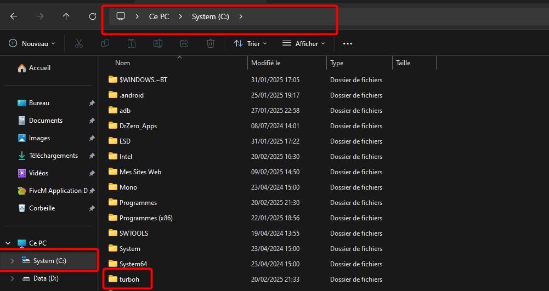Click the forward navigation arrow
Image resolution: width=549 pixels, height=291 pixels.
point(40,16)
